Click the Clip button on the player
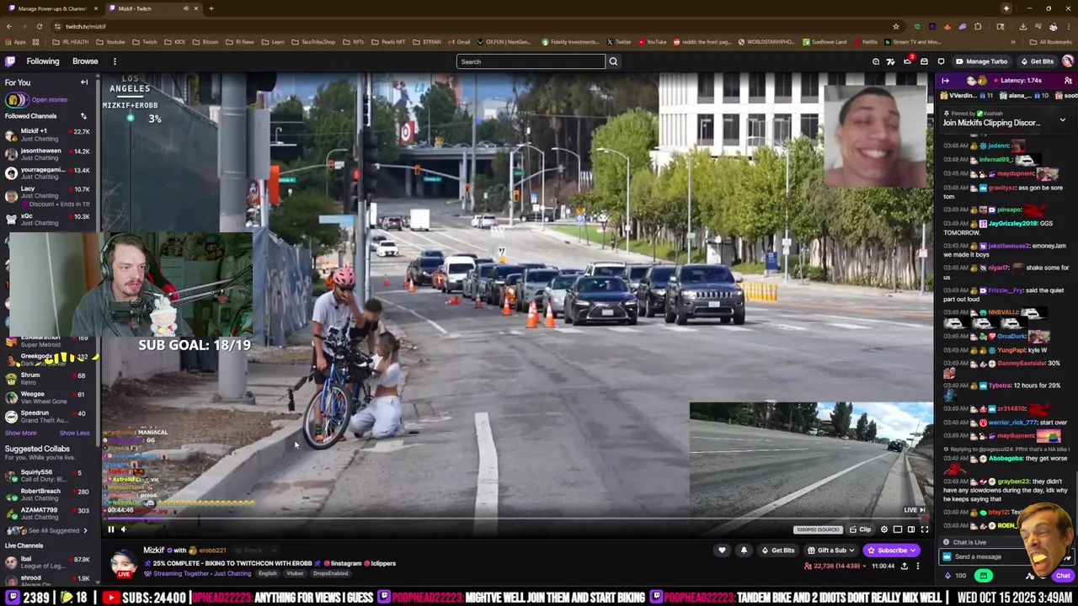 coord(860,529)
